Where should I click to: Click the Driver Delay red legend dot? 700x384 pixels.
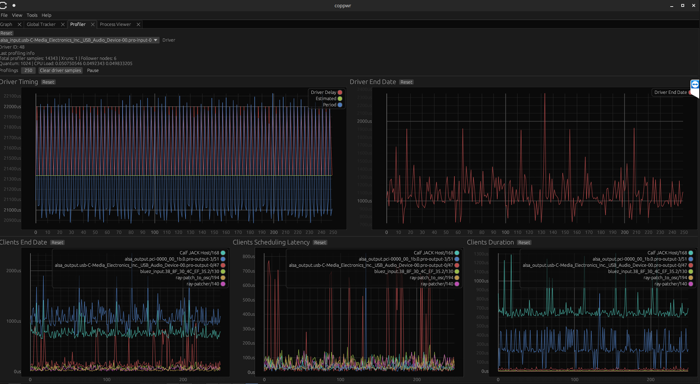pyautogui.click(x=340, y=93)
